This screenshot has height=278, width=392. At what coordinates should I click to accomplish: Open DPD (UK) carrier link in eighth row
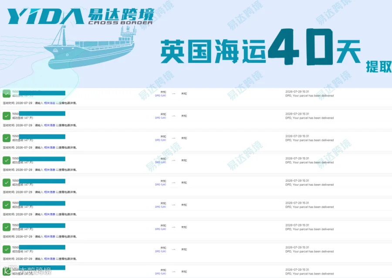coord(160,251)
